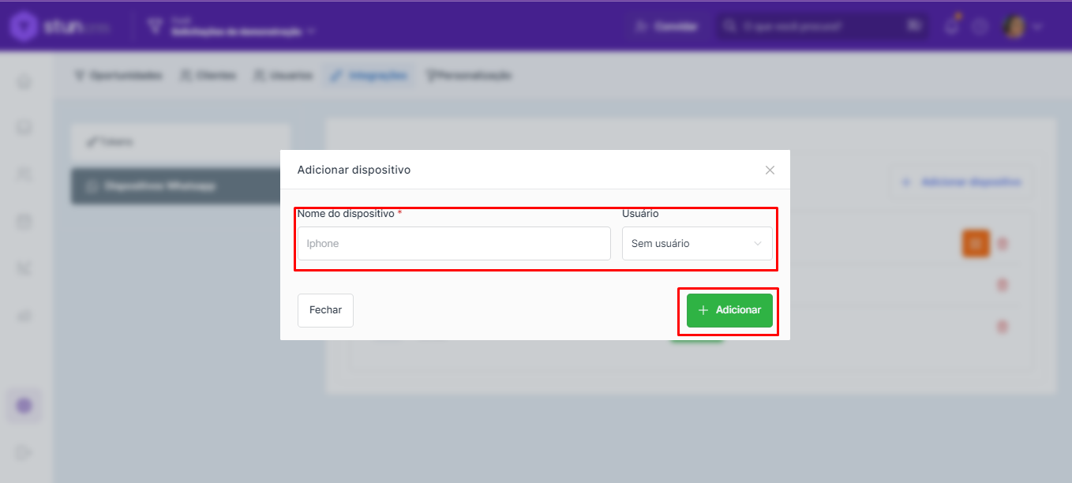The height and width of the screenshot is (483, 1072).
Task: Go to the Personalização tab
Action: [x=469, y=76]
